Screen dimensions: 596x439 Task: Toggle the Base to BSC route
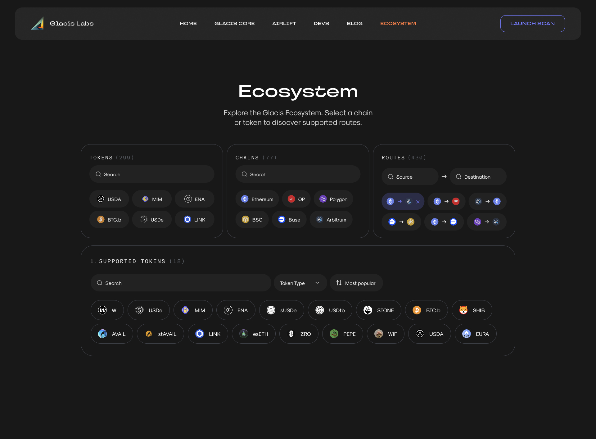pos(401,222)
